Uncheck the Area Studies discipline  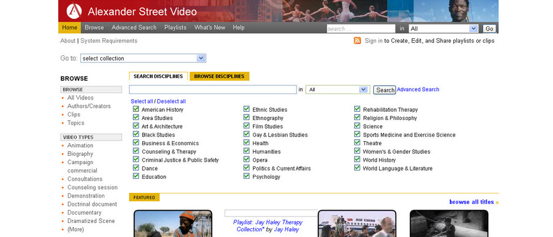[x=136, y=118]
